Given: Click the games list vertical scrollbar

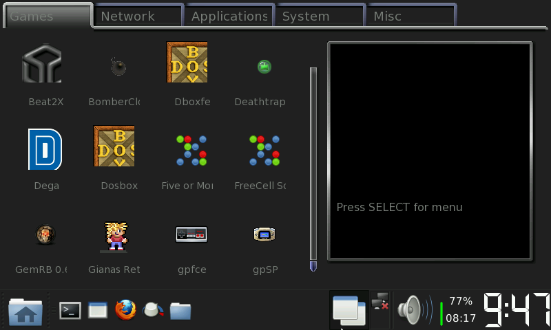Looking at the screenshot, I should (x=313, y=165).
